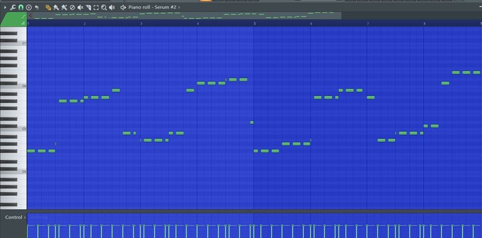Click bar 5 on the timeline ruler

[x=255, y=23]
